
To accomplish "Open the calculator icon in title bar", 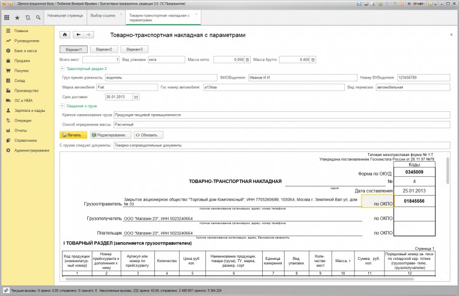I will [x=395, y=4].
